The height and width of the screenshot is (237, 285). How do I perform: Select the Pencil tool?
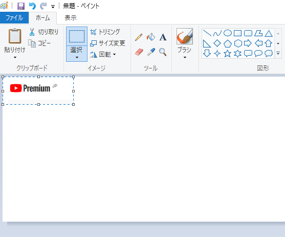tap(139, 37)
